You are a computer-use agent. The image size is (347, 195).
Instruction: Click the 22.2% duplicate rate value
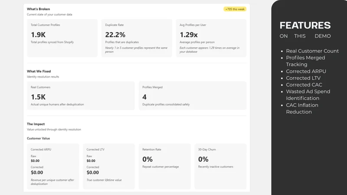point(115,35)
